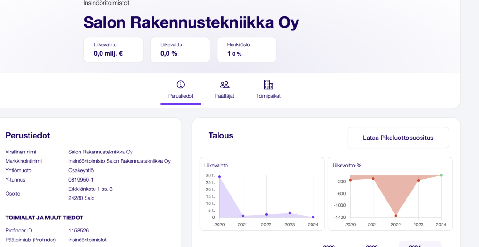
Task: Click the Profinder ID value 1158526
Action: (79, 231)
